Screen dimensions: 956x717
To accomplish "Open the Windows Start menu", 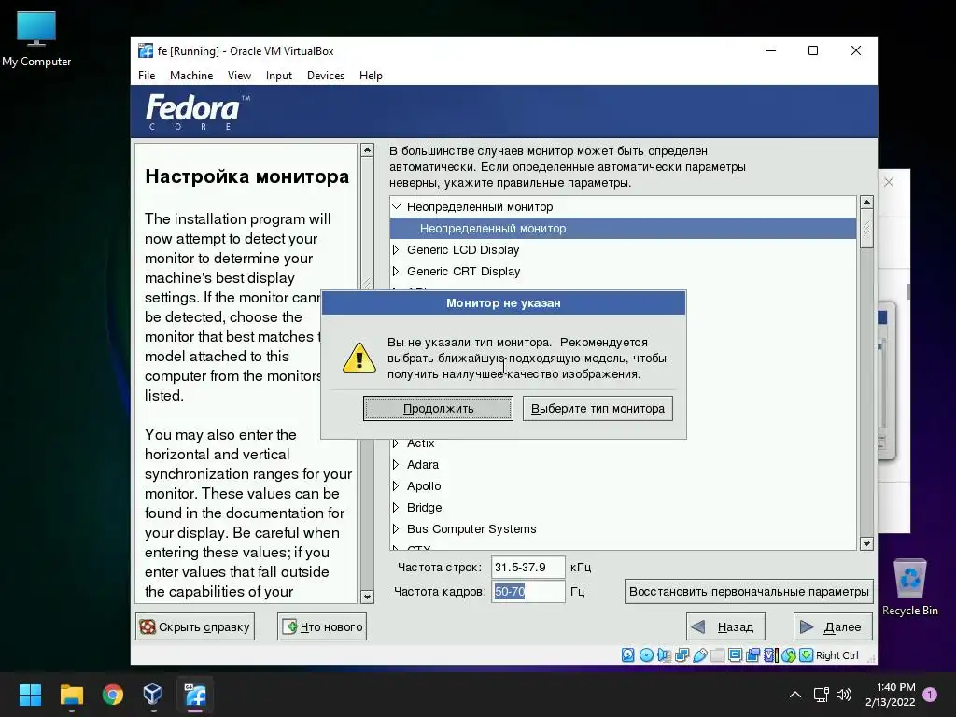I will (x=30, y=695).
